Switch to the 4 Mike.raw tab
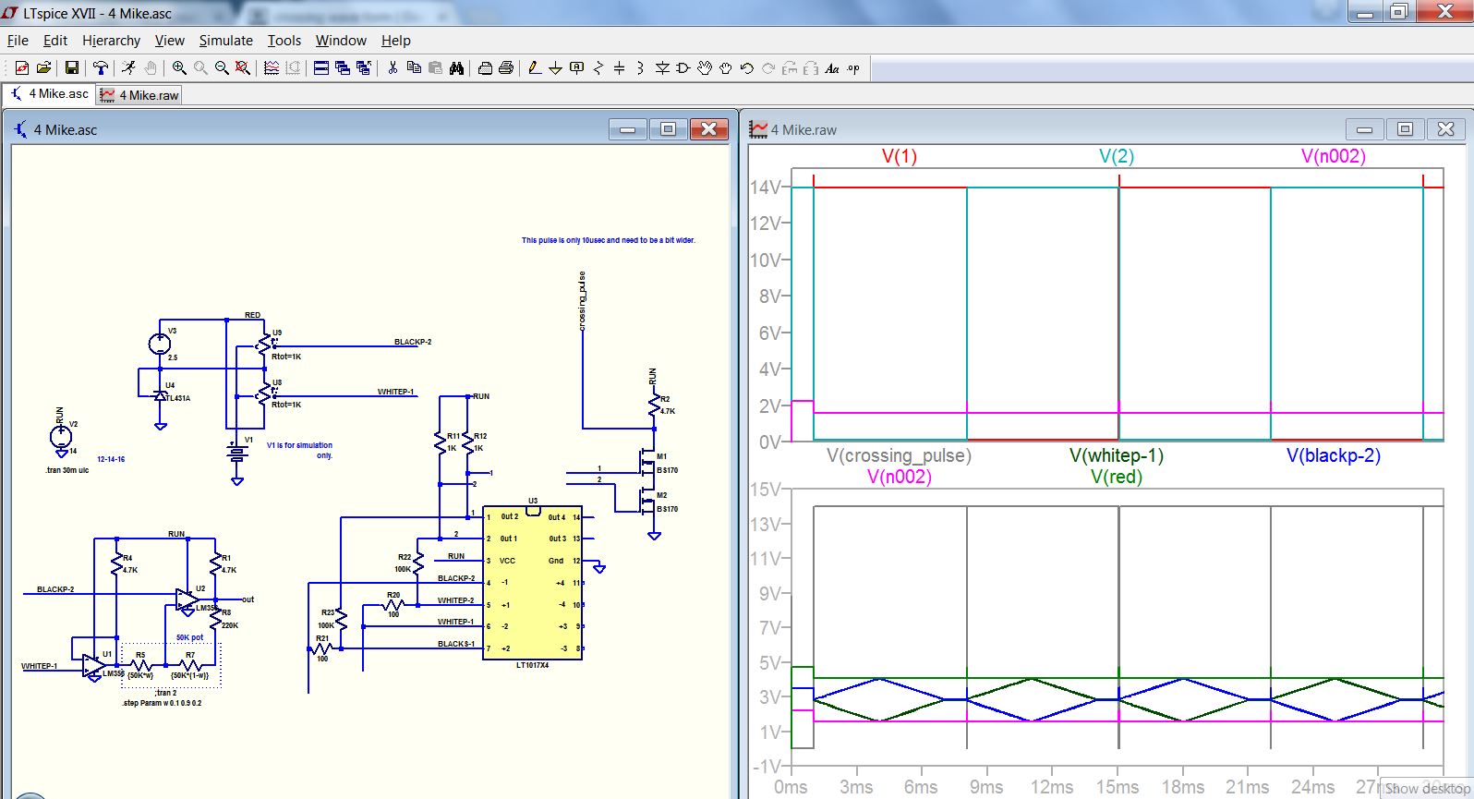 pyautogui.click(x=139, y=95)
